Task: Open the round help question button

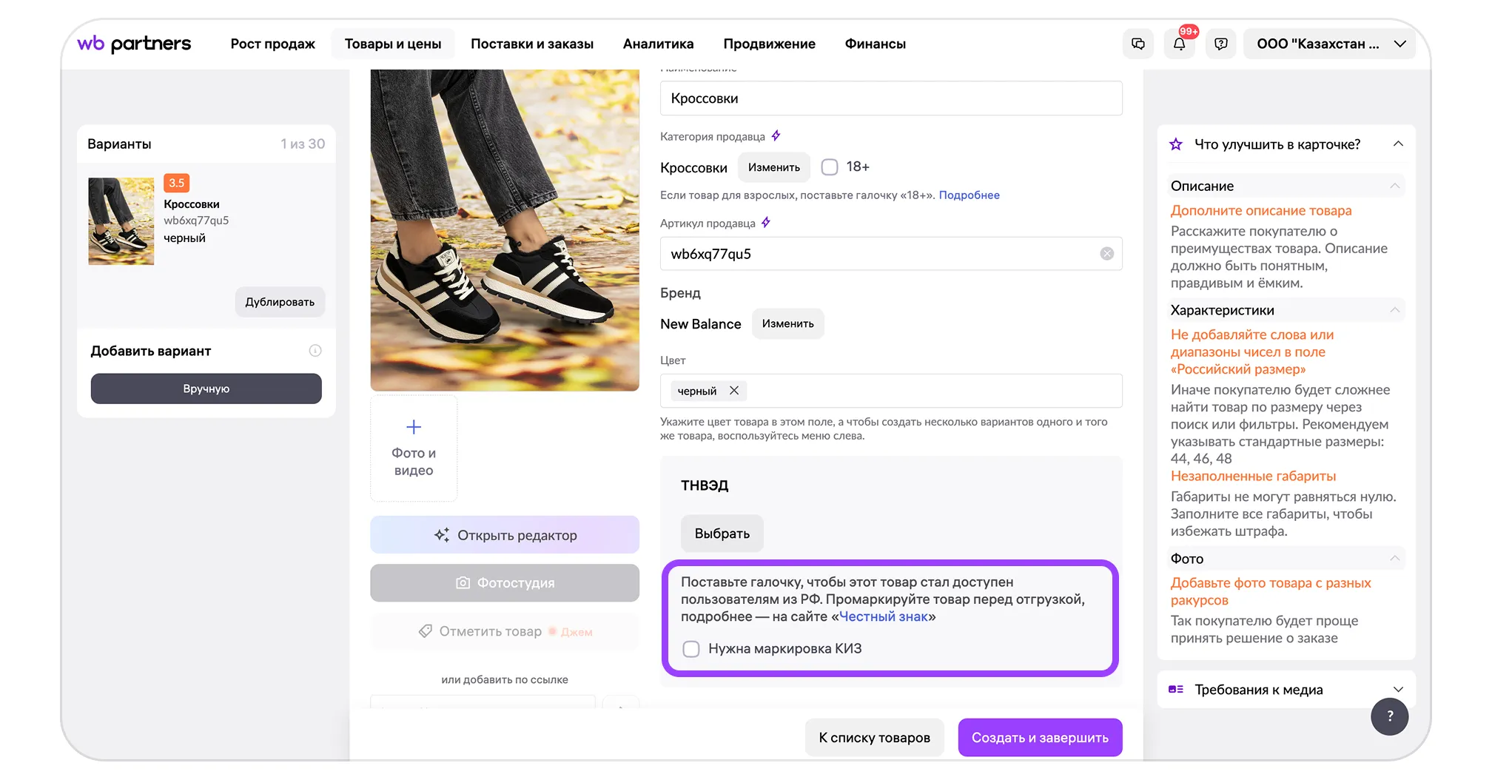Action: 1389,716
